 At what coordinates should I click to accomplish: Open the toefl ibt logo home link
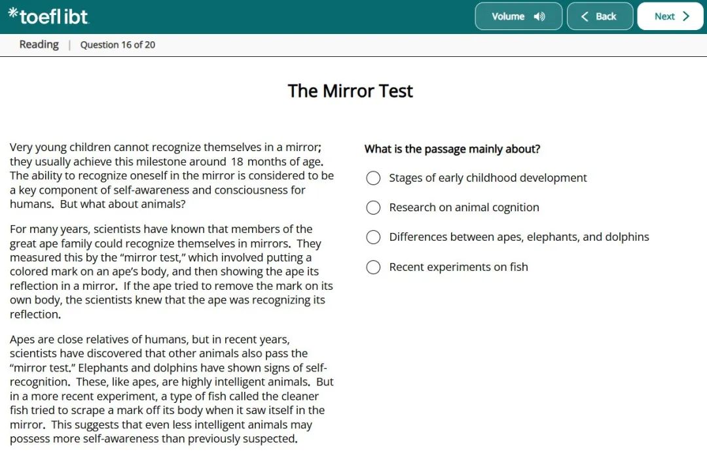pyautogui.click(x=49, y=16)
